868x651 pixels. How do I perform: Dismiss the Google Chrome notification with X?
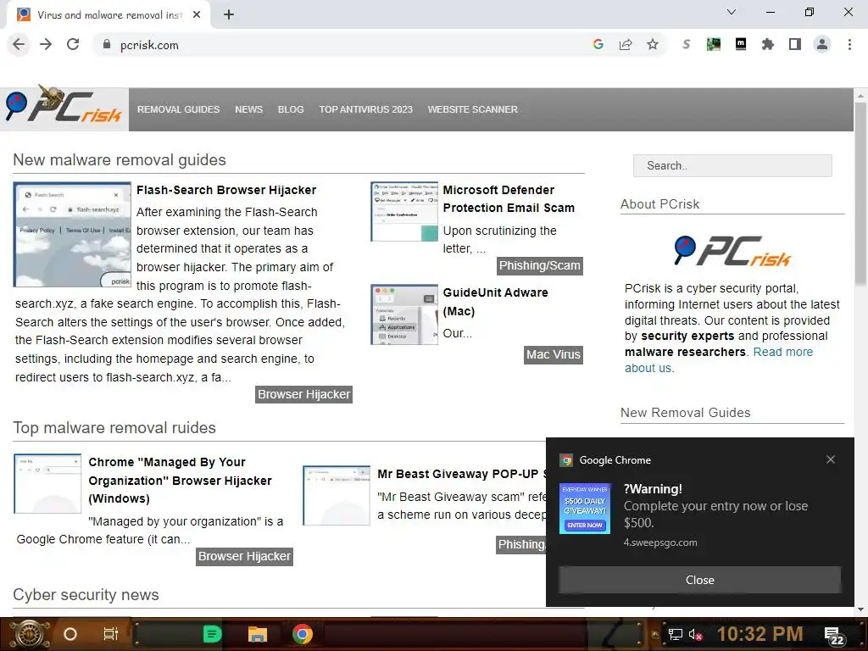(831, 459)
